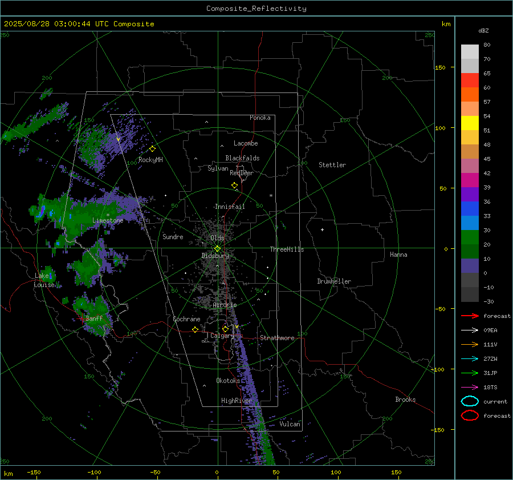Click the Drumheller city label
This screenshot has width=513, height=480.
point(334,281)
